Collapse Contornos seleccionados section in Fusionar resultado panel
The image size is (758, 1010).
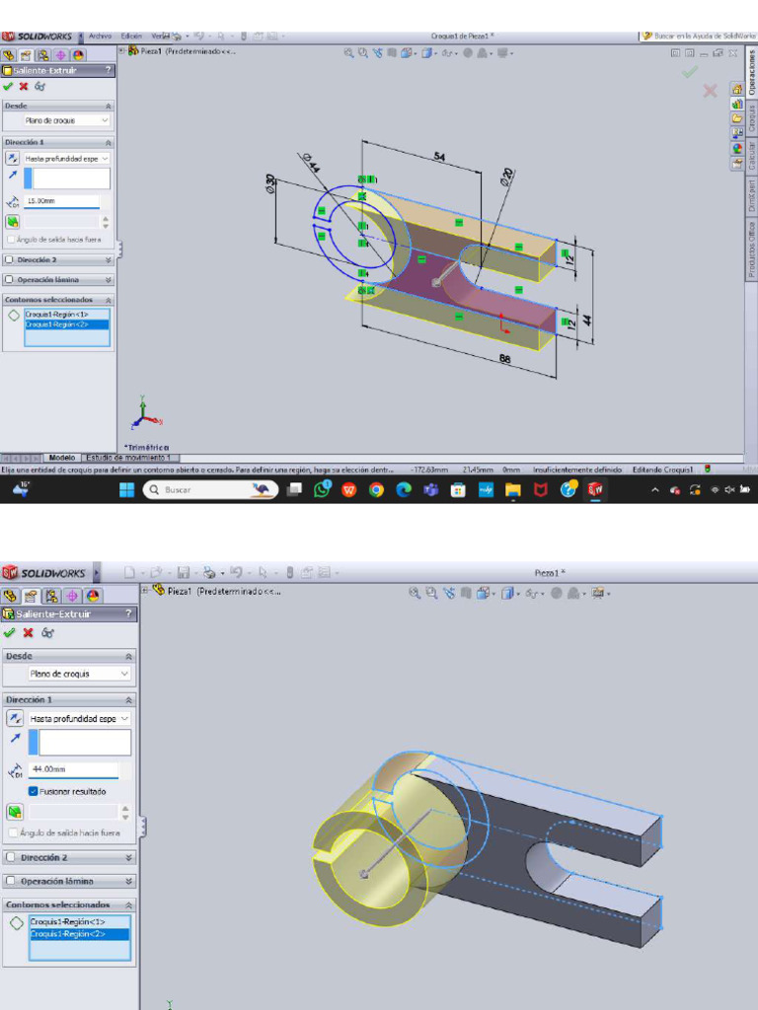click(x=129, y=904)
